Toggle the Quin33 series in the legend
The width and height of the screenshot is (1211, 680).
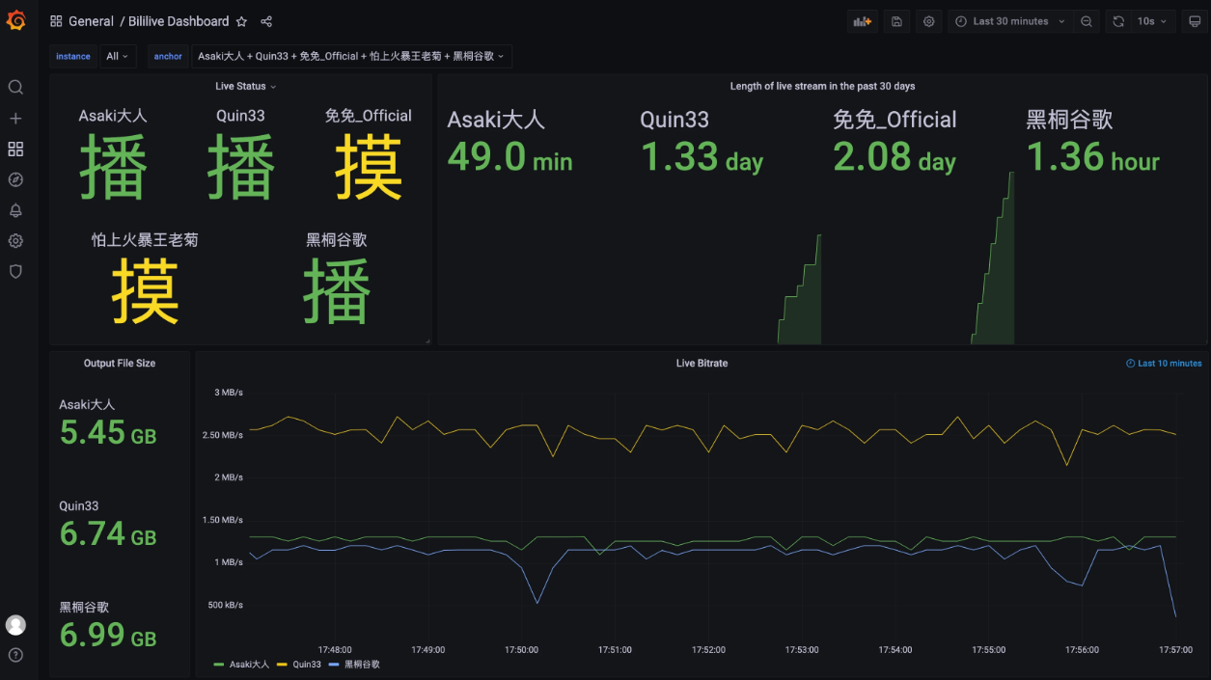point(307,664)
